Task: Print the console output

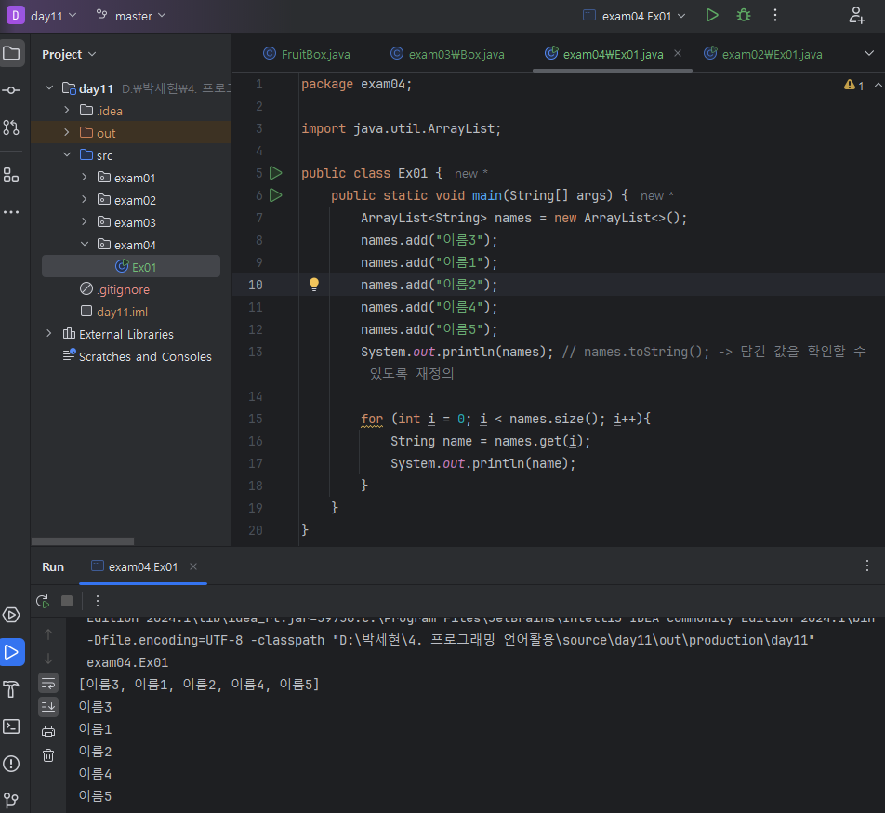Action: (x=48, y=731)
